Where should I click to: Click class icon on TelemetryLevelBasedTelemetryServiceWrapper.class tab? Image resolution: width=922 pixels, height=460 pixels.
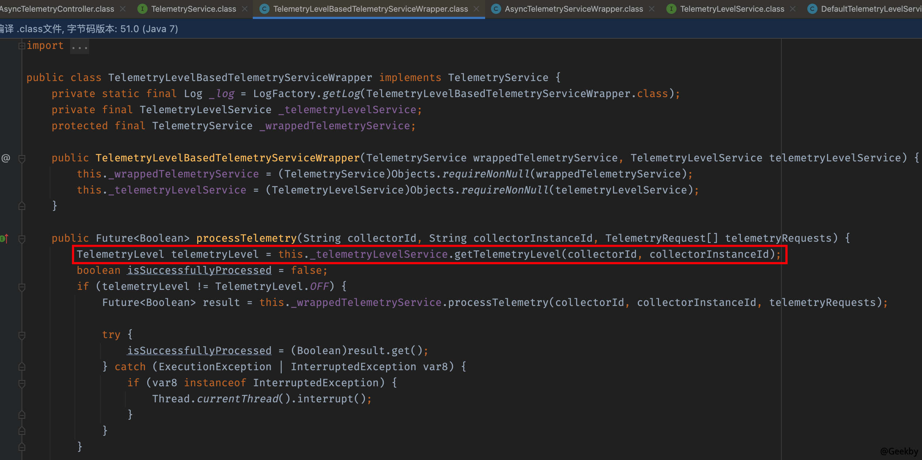pos(264,9)
